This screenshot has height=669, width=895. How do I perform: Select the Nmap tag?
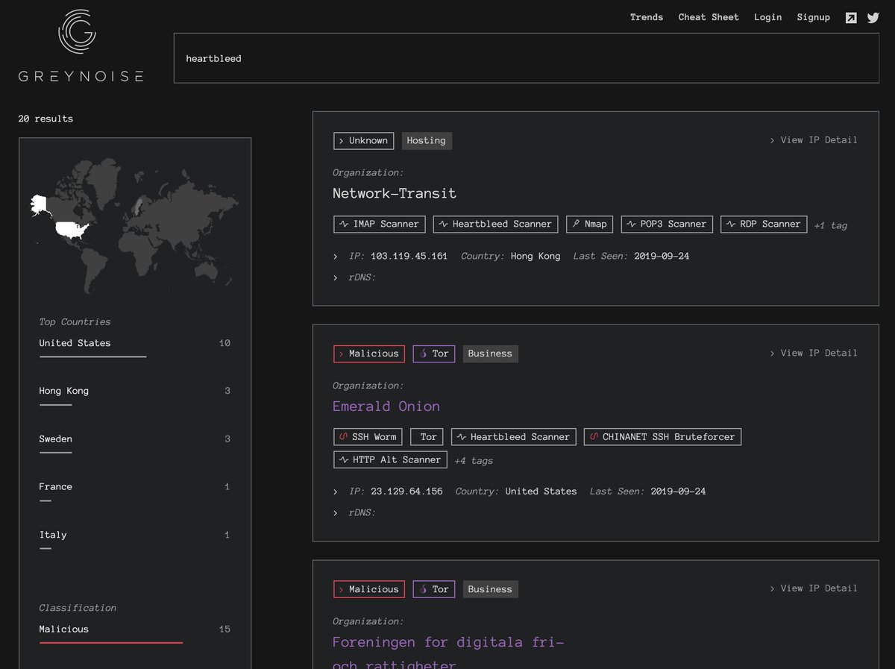pos(589,224)
